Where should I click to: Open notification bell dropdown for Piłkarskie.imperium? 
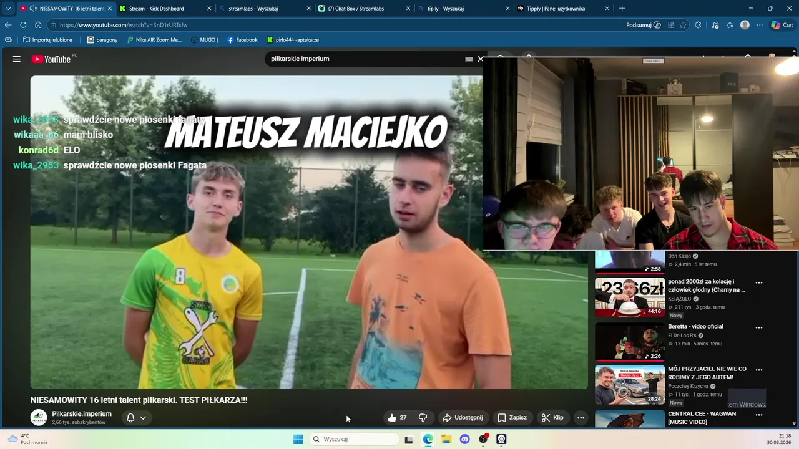[137, 418]
